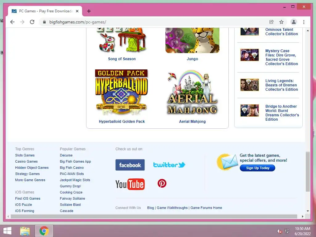The width and height of the screenshot is (316, 237).
Task: Click Living Legends thumbnail image
Action: coord(249,85)
